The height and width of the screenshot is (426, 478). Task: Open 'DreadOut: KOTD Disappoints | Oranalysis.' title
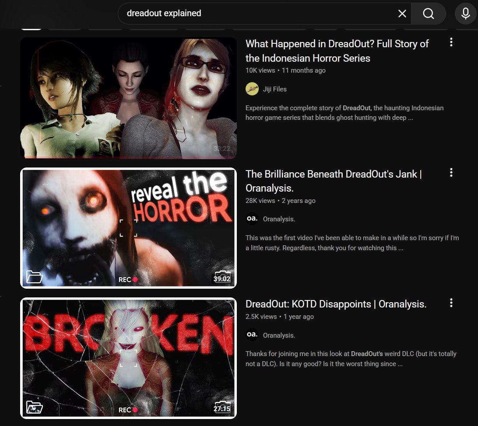click(x=336, y=304)
